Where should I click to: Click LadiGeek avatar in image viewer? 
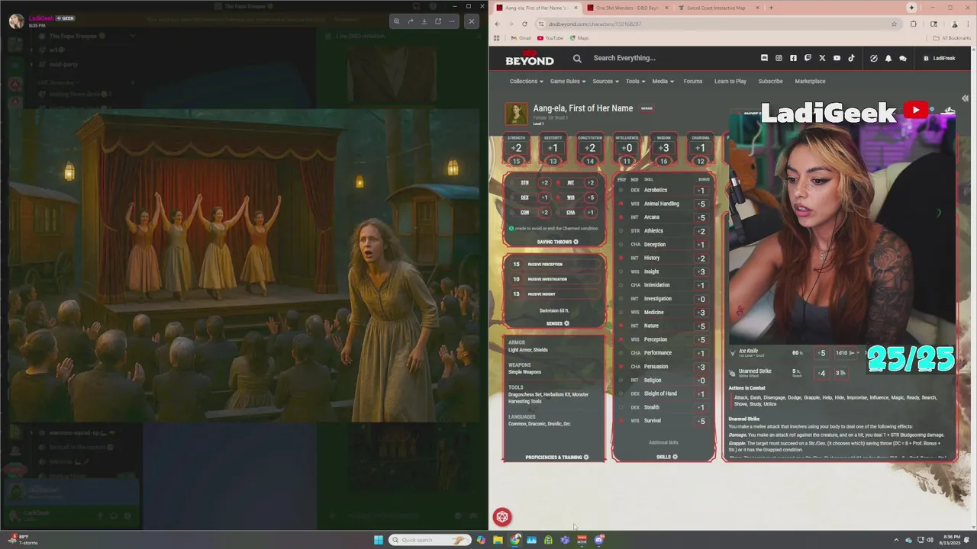point(16,21)
